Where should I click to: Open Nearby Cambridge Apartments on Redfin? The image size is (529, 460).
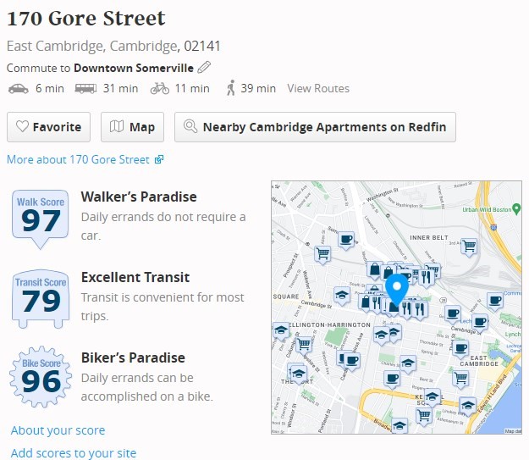[x=315, y=127]
